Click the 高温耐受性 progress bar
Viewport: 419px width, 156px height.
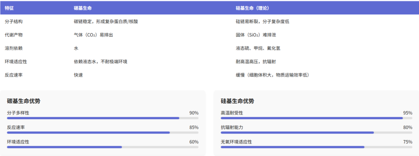pyautogui.click(x=316, y=118)
